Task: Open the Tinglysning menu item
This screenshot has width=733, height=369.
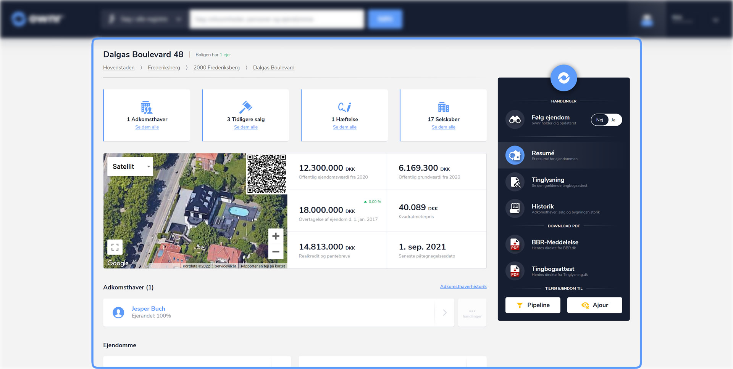Action: [563, 182]
